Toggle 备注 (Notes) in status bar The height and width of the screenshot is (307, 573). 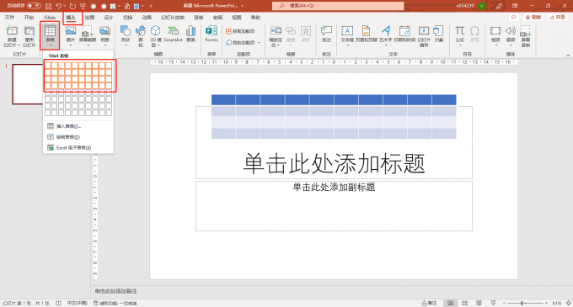pos(429,303)
